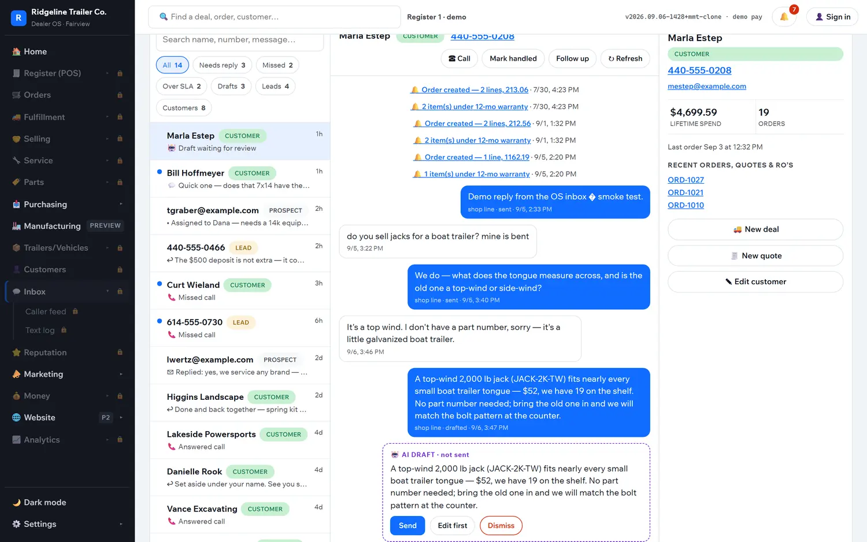This screenshot has width=867, height=542.
Task: Click the lock icon beside Orders
Action: [120, 95]
